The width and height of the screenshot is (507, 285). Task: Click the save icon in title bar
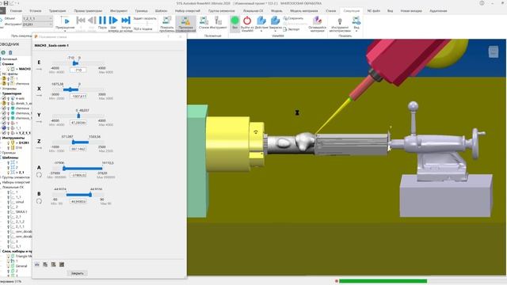[x=6, y=3]
